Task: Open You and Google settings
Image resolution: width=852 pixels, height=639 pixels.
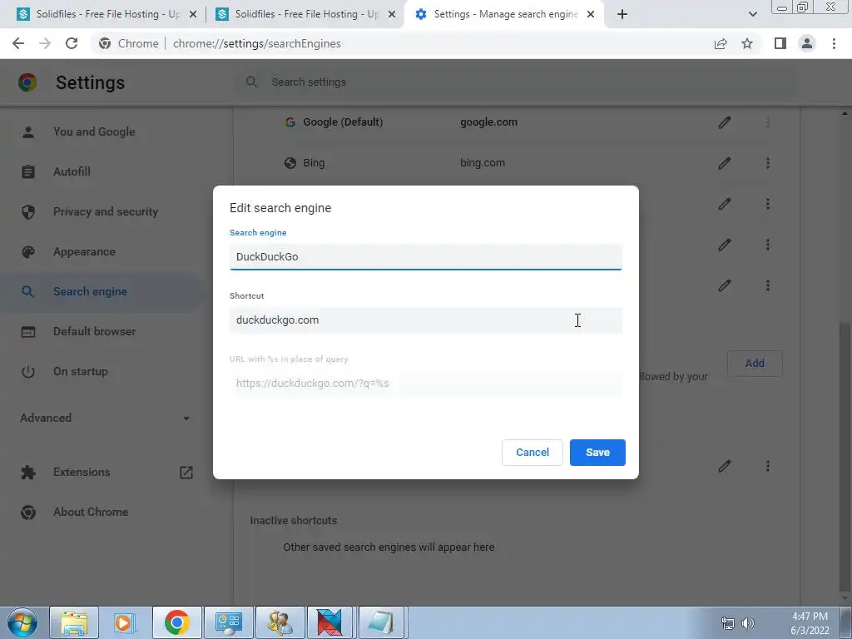Action: pos(94,131)
